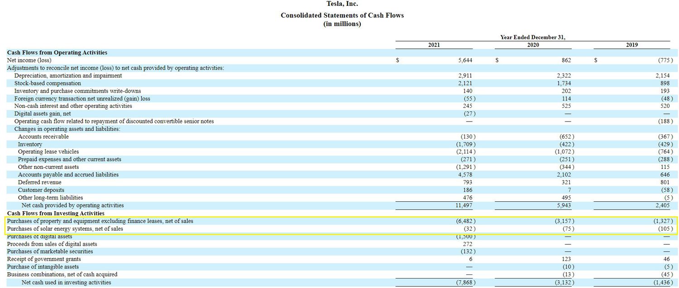The height and width of the screenshot is (288, 679).
Task: Click the Year Ended December 31 header
Action: point(532,37)
